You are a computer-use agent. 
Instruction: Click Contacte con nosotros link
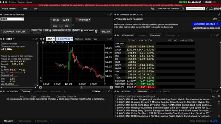(x=168, y=8)
